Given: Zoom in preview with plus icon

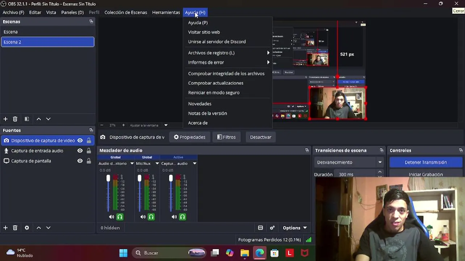Looking at the screenshot, I should (123, 125).
